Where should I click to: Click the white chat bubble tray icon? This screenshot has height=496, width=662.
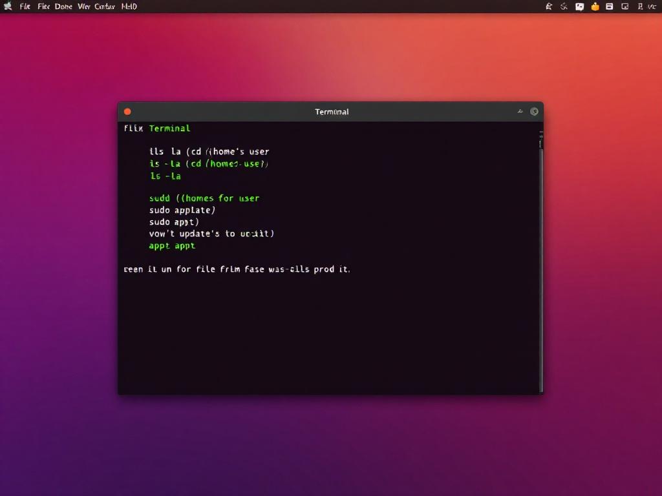click(579, 6)
